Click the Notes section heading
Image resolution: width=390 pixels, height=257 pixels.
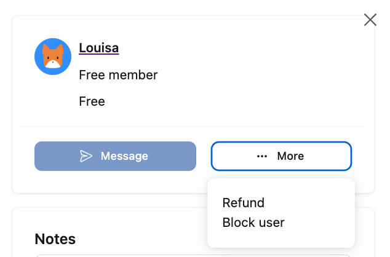tap(55, 239)
